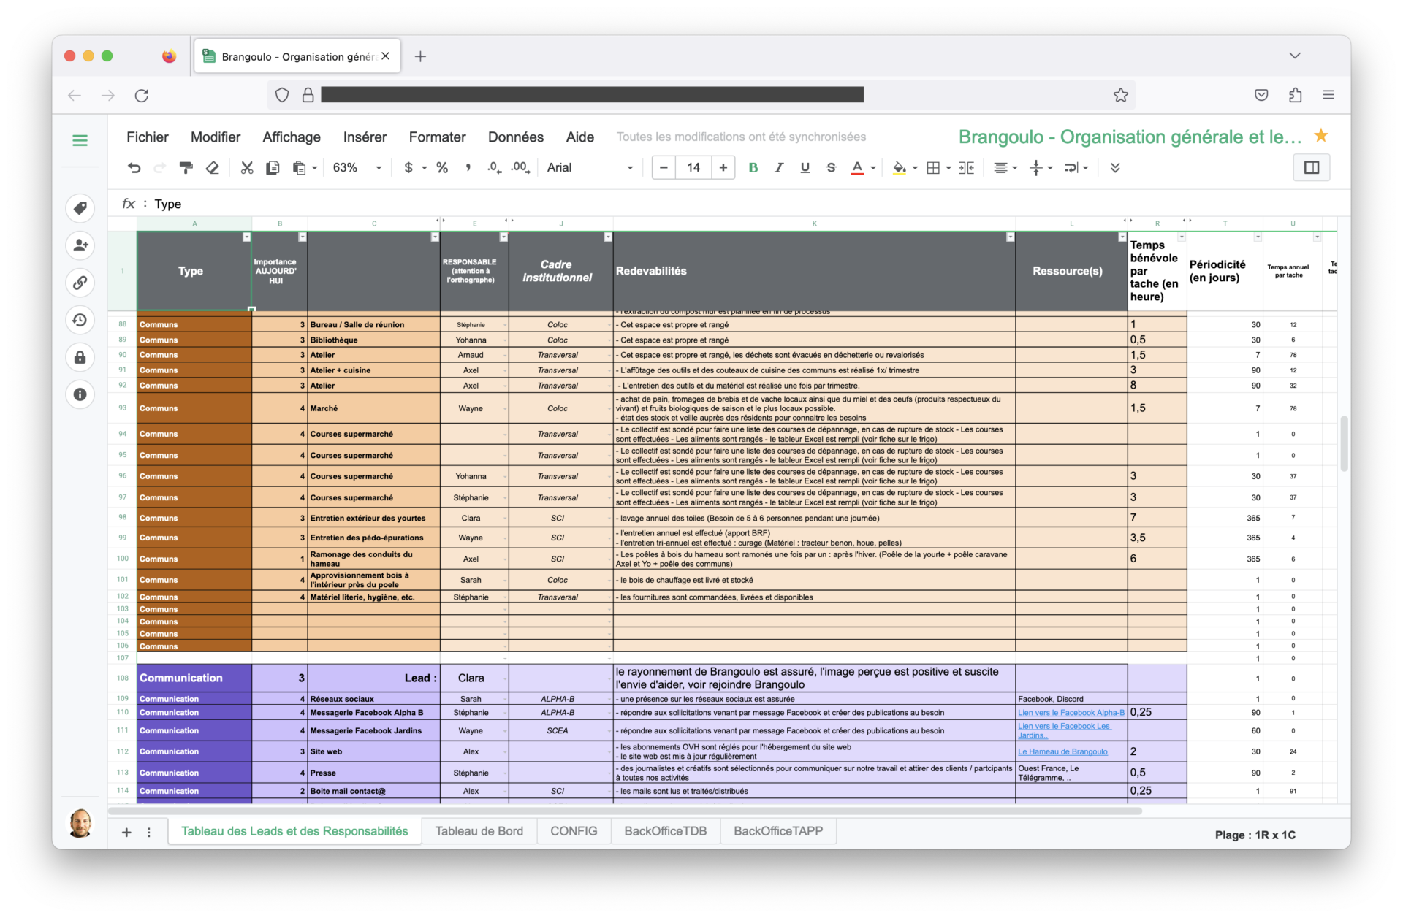Image resolution: width=1403 pixels, height=918 pixels.
Task: Add a new sheet with plus button
Action: pos(126,833)
